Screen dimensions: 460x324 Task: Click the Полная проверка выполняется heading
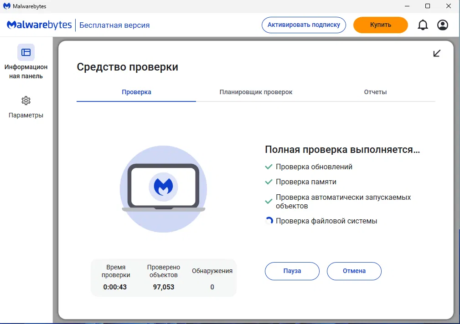point(342,150)
